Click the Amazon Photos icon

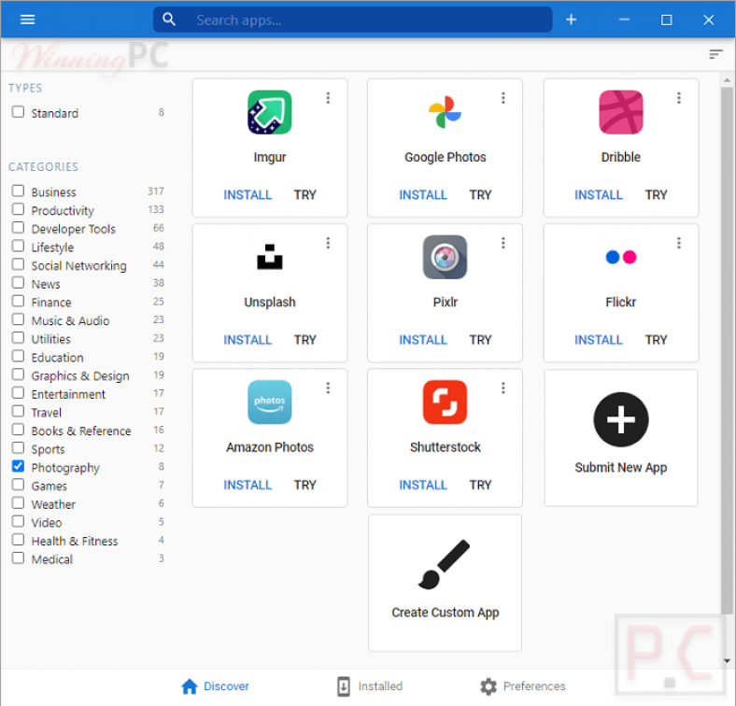(x=269, y=402)
